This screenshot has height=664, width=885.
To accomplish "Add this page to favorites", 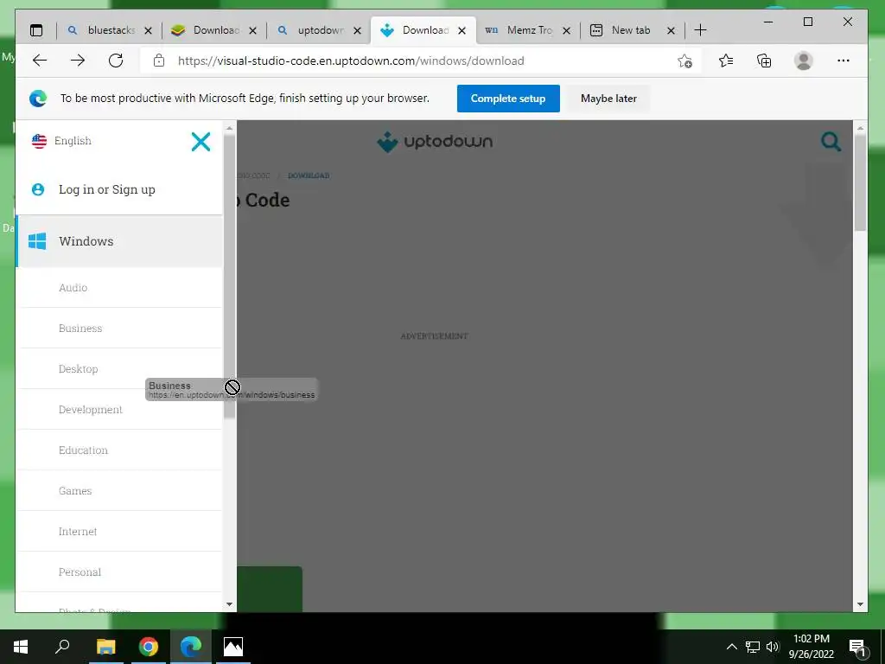I will click(684, 61).
